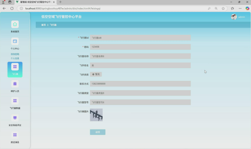251x149 pixels.
Task: Add page to favorites with star icon
Action: (223, 8)
